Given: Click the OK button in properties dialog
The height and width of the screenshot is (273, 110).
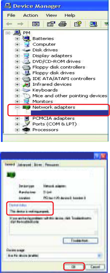Looking at the screenshot, I should point(74,266).
